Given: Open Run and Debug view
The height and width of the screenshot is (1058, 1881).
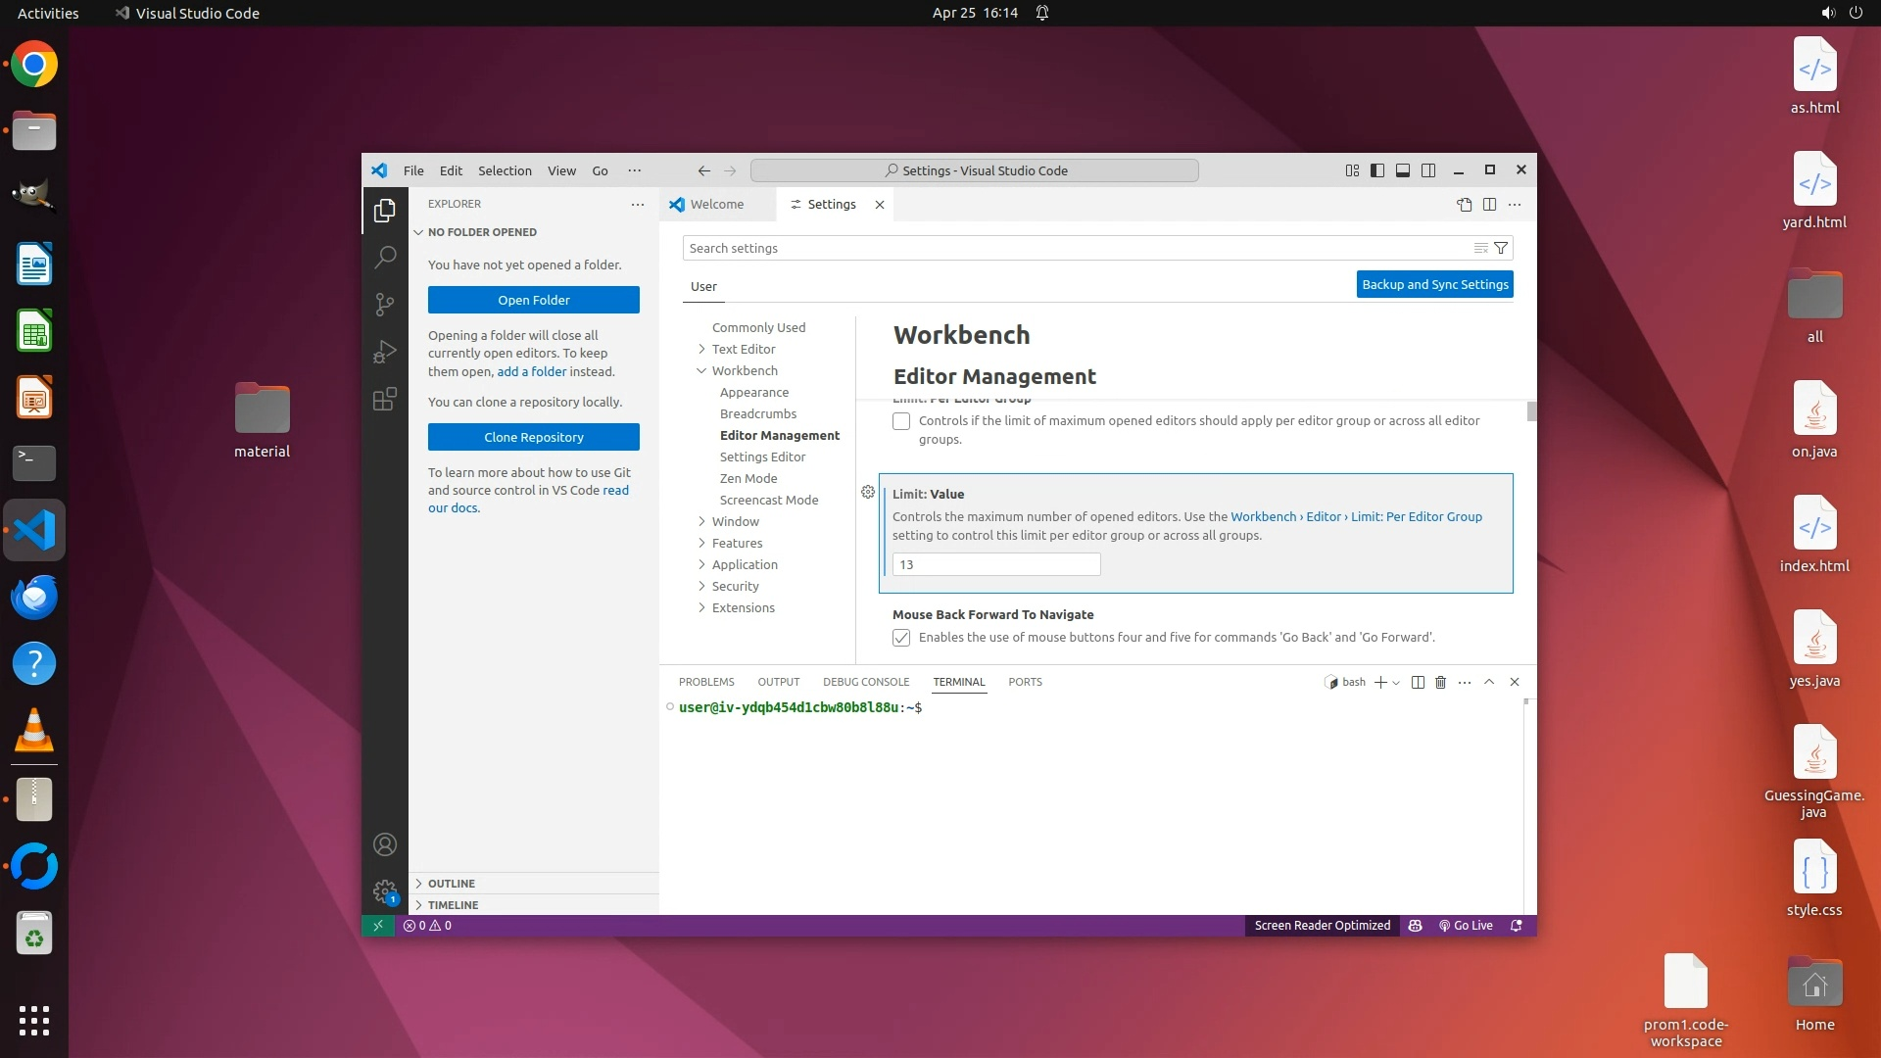Looking at the screenshot, I should point(385,351).
